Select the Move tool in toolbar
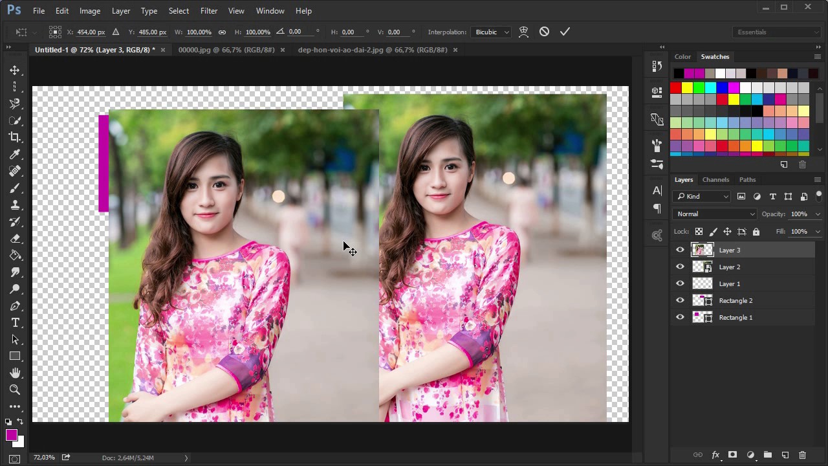The width and height of the screenshot is (828, 466). (x=14, y=70)
